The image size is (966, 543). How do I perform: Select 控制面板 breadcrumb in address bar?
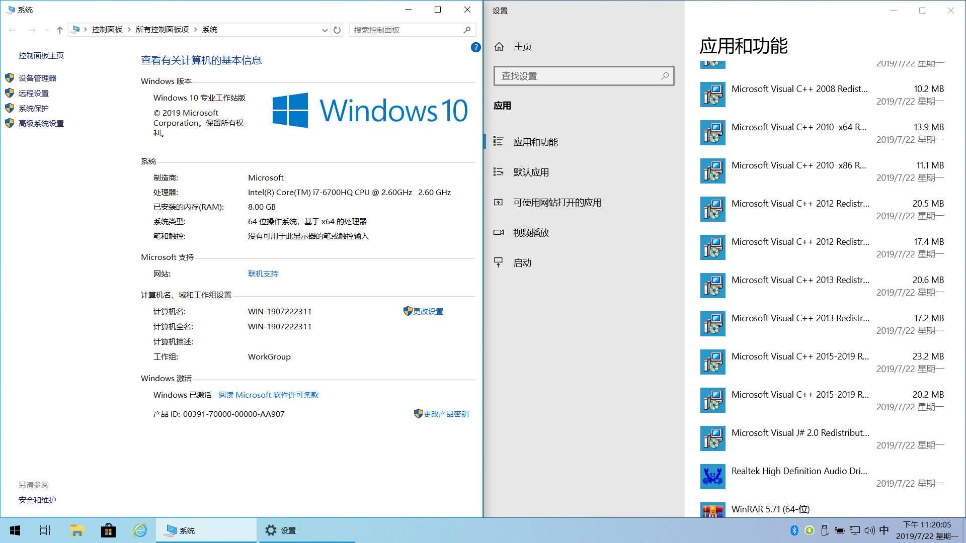point(107,30)
